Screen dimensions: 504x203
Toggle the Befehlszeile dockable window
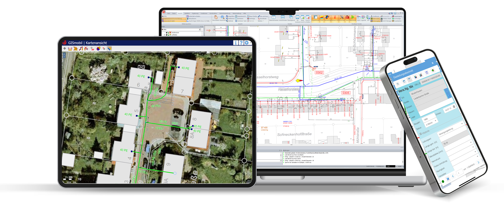(353, 18)
